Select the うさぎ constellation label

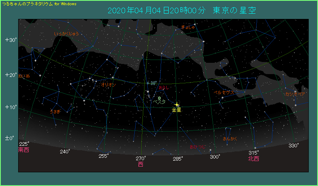pyautogui.click(x=54, y=111)
